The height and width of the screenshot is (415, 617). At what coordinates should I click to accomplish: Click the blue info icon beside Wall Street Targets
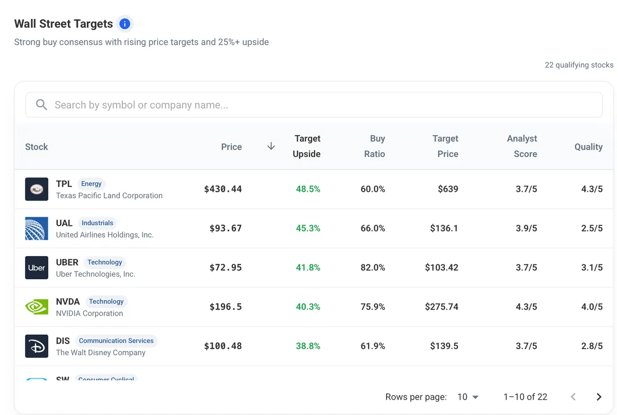(124, 24)
